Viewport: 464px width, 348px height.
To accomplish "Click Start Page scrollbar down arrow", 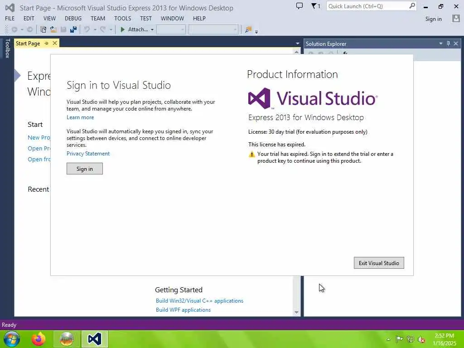I will click(x=296, y=313).
